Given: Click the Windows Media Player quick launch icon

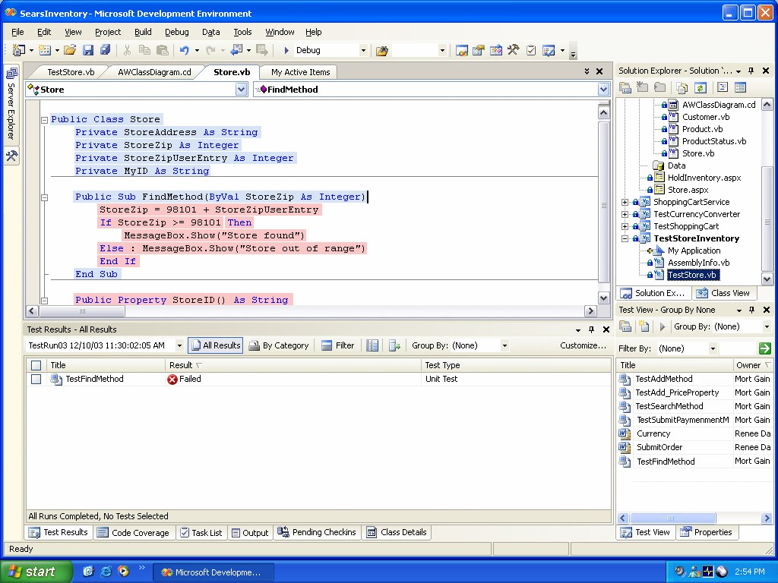Looking at the screenshot, I should [x=123, y=572].
